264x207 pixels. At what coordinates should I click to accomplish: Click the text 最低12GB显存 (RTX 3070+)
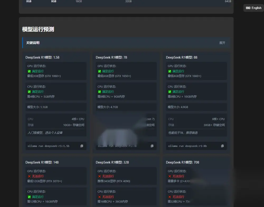(45, 181)
